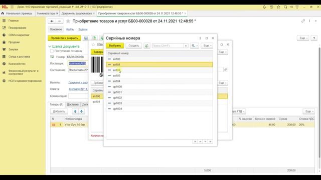Click the Комментарий input field
321x180 pixels.
pyautogui.click(x=78, y=96)
